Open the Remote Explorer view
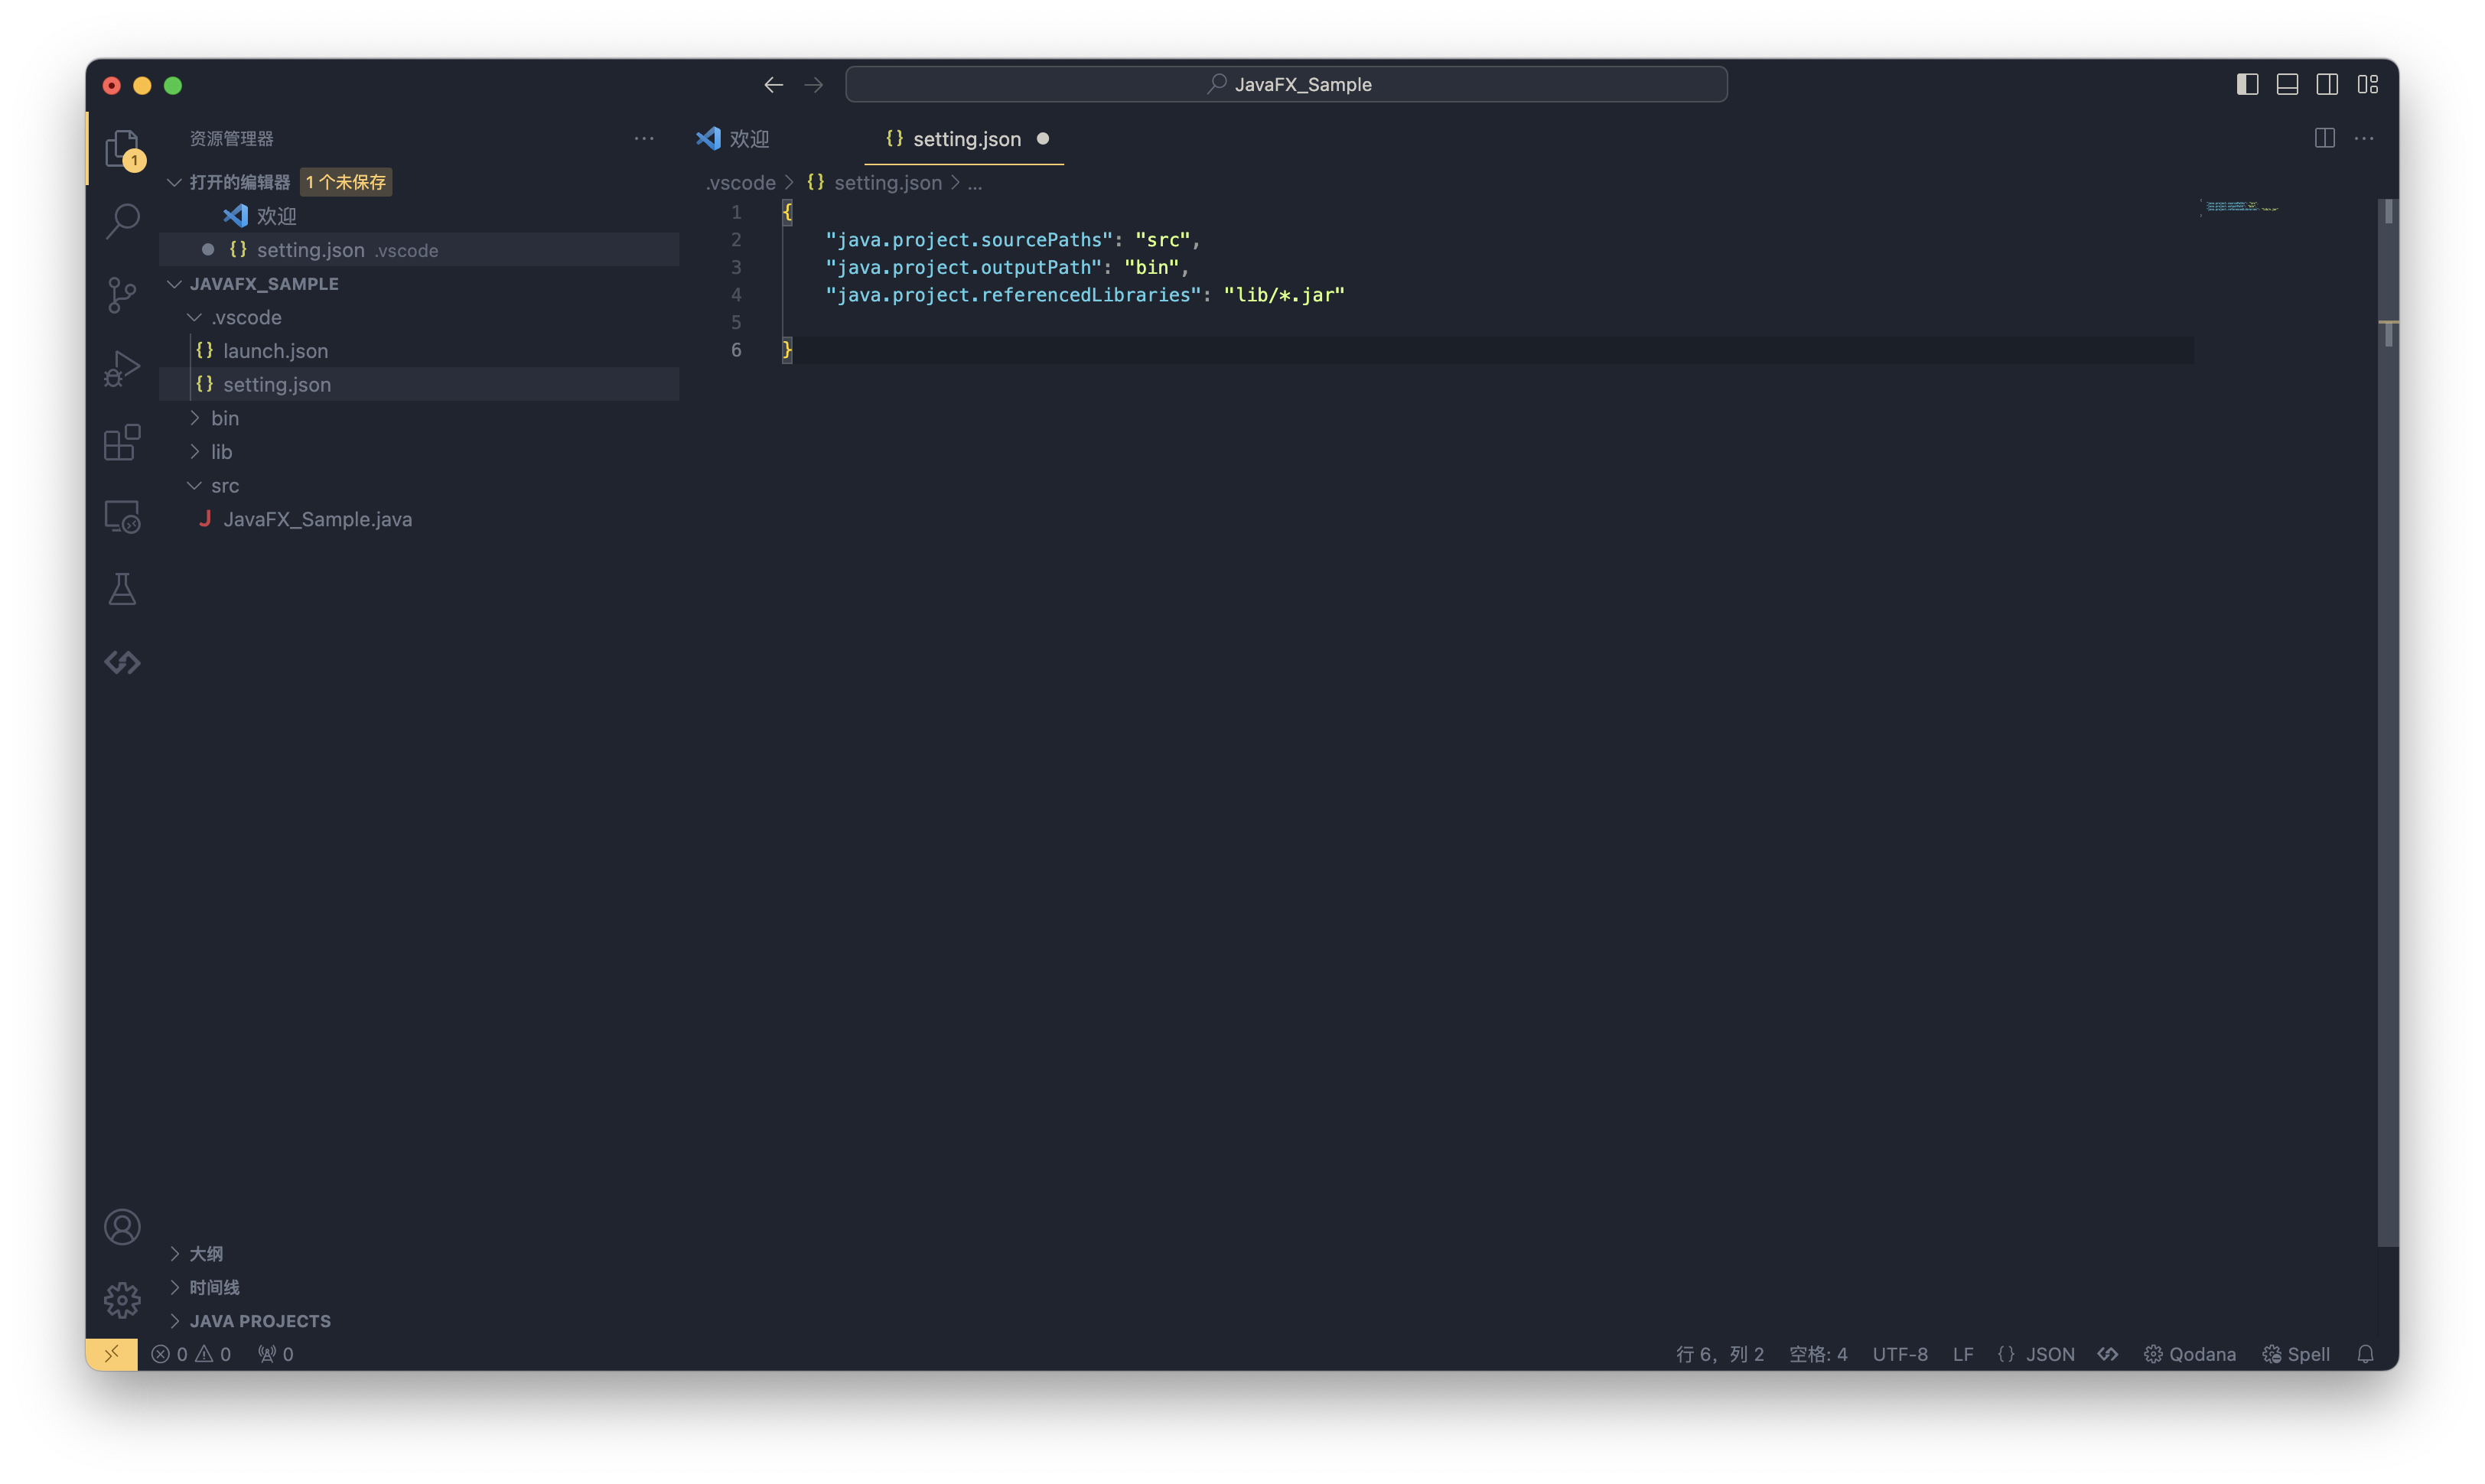The height and width of the screenshot is (1484, 2485). (x=122, y=516)
